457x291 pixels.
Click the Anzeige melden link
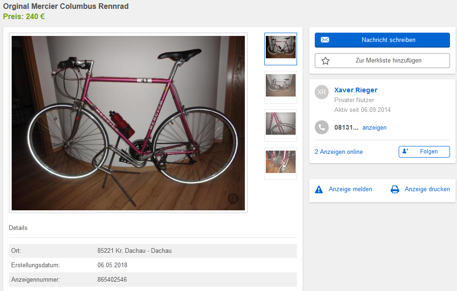350,189
